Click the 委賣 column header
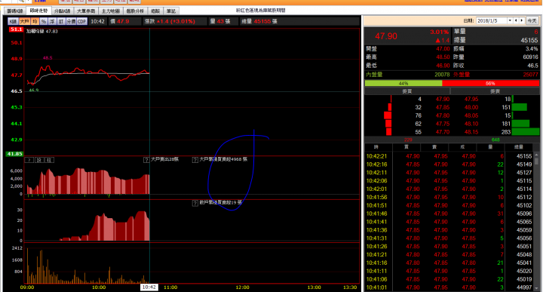This screenshot has height=292, width=543. pos(495,91)
